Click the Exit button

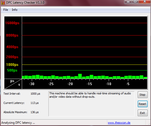tap(143, 113)
